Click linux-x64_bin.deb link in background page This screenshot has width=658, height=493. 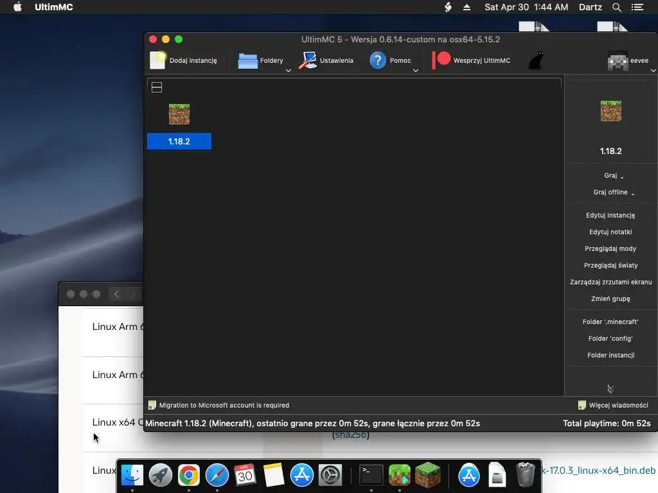tap(600, 471)
